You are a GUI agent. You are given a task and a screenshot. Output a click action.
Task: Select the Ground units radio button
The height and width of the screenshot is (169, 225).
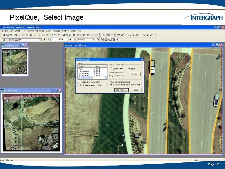pos(112,69)
